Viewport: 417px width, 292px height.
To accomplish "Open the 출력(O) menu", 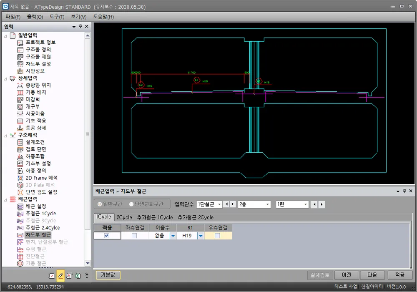I will (35, 17).
